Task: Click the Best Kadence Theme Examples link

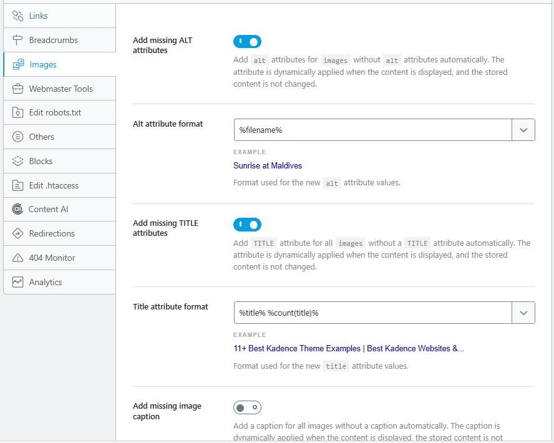Action: pyautogui.click(x=348, y=349)
